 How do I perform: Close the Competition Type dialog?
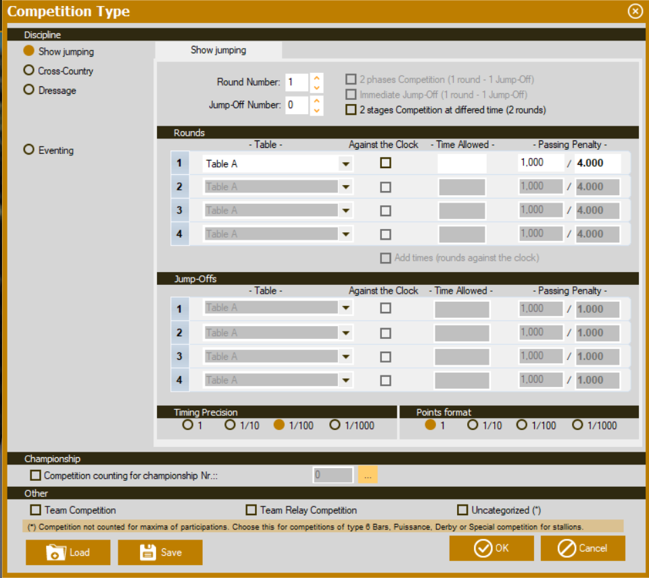[635, 11]
